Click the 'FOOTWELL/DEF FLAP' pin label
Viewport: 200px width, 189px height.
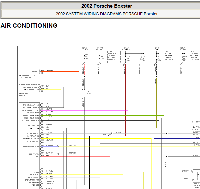31,110
